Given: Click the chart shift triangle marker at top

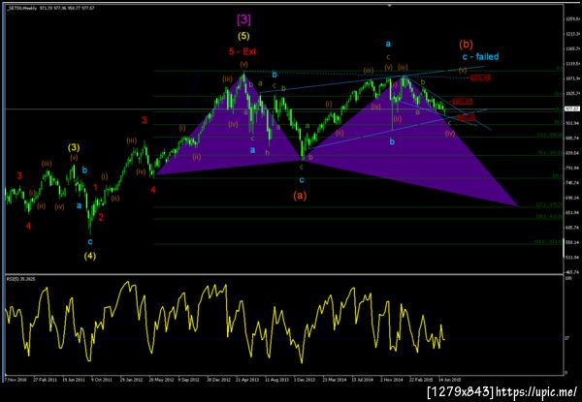Looking at the screenshot, I should tap(389, 6).
